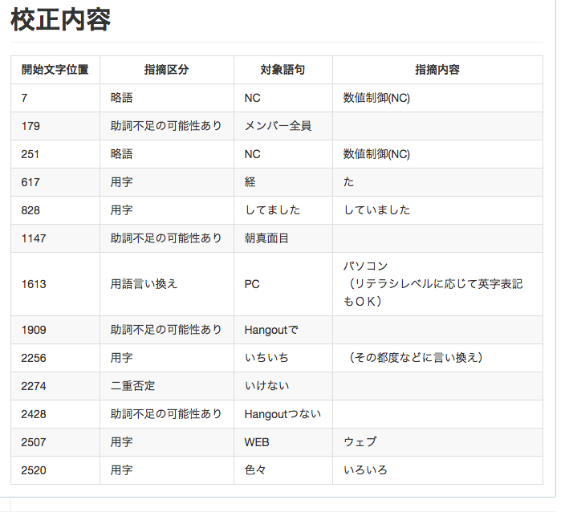Screen dimensions: 565x512
Task: Click 助詞不足の可能性あり in row 2428
Action: [x=166, y=414]
